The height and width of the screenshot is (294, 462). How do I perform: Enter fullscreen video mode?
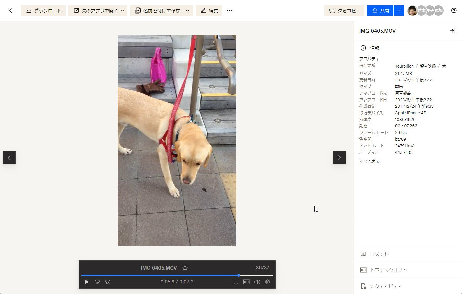236,282
